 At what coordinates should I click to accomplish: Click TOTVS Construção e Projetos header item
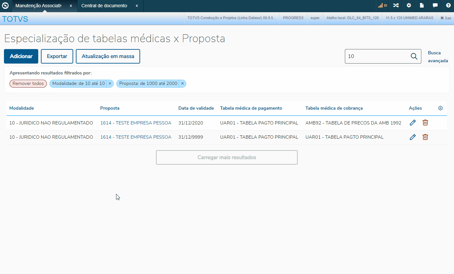[231, 18]
